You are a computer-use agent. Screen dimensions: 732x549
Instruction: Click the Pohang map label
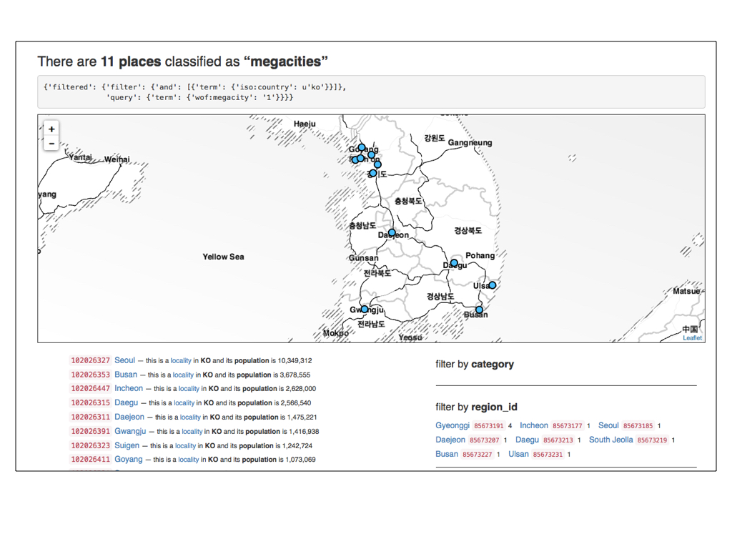480,255
